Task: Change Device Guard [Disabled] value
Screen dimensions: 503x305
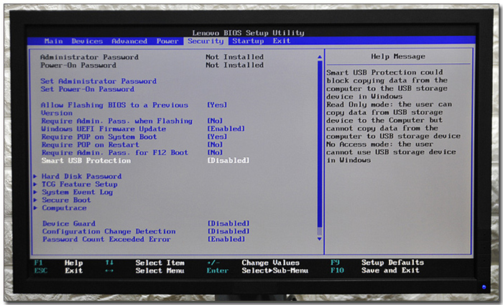Action: (x=229, y=223)
